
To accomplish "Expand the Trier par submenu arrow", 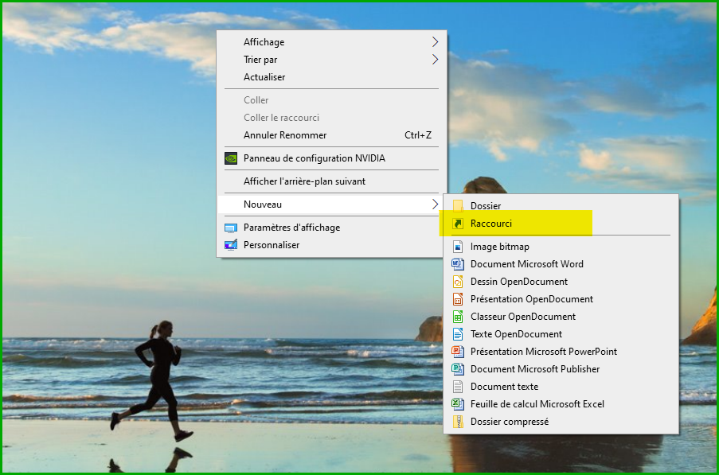I will click(435, 60).
